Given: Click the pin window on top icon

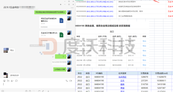Looking at the screenshot, I should [60, 5].
